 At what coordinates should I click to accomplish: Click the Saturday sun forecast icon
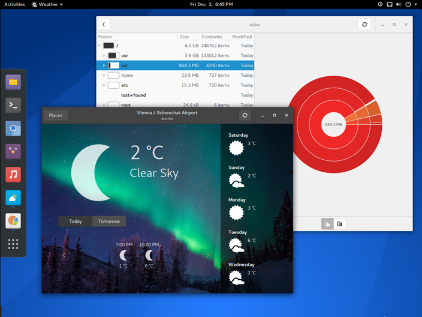click(236, 148)
